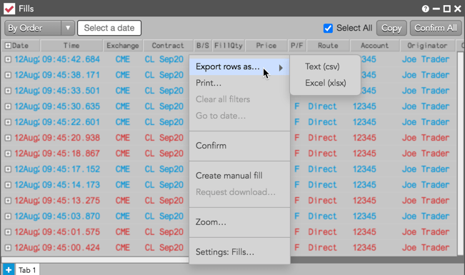Add a new tab with plus icon

(9, 270)
